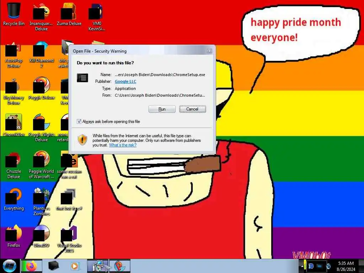This screenshot has width=364, height=273.
Task: Click the security shield warning icon
Action: pos(82,140)
